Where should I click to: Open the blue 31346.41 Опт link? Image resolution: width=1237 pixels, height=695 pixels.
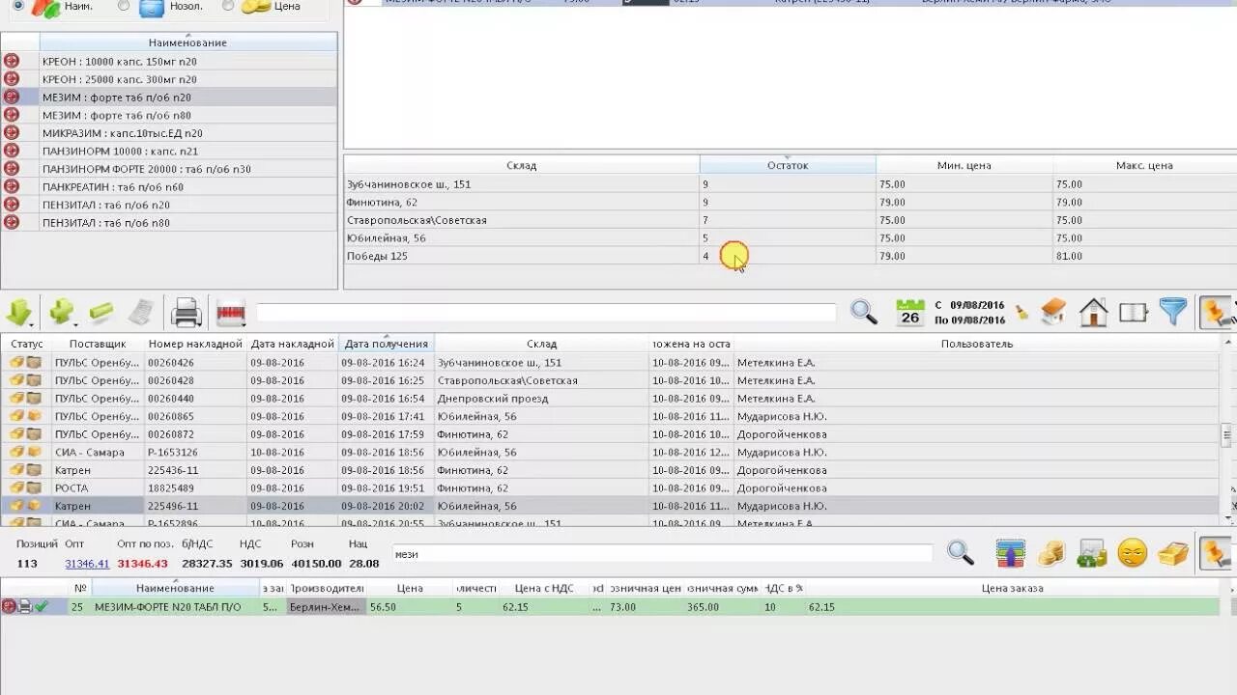87,564
